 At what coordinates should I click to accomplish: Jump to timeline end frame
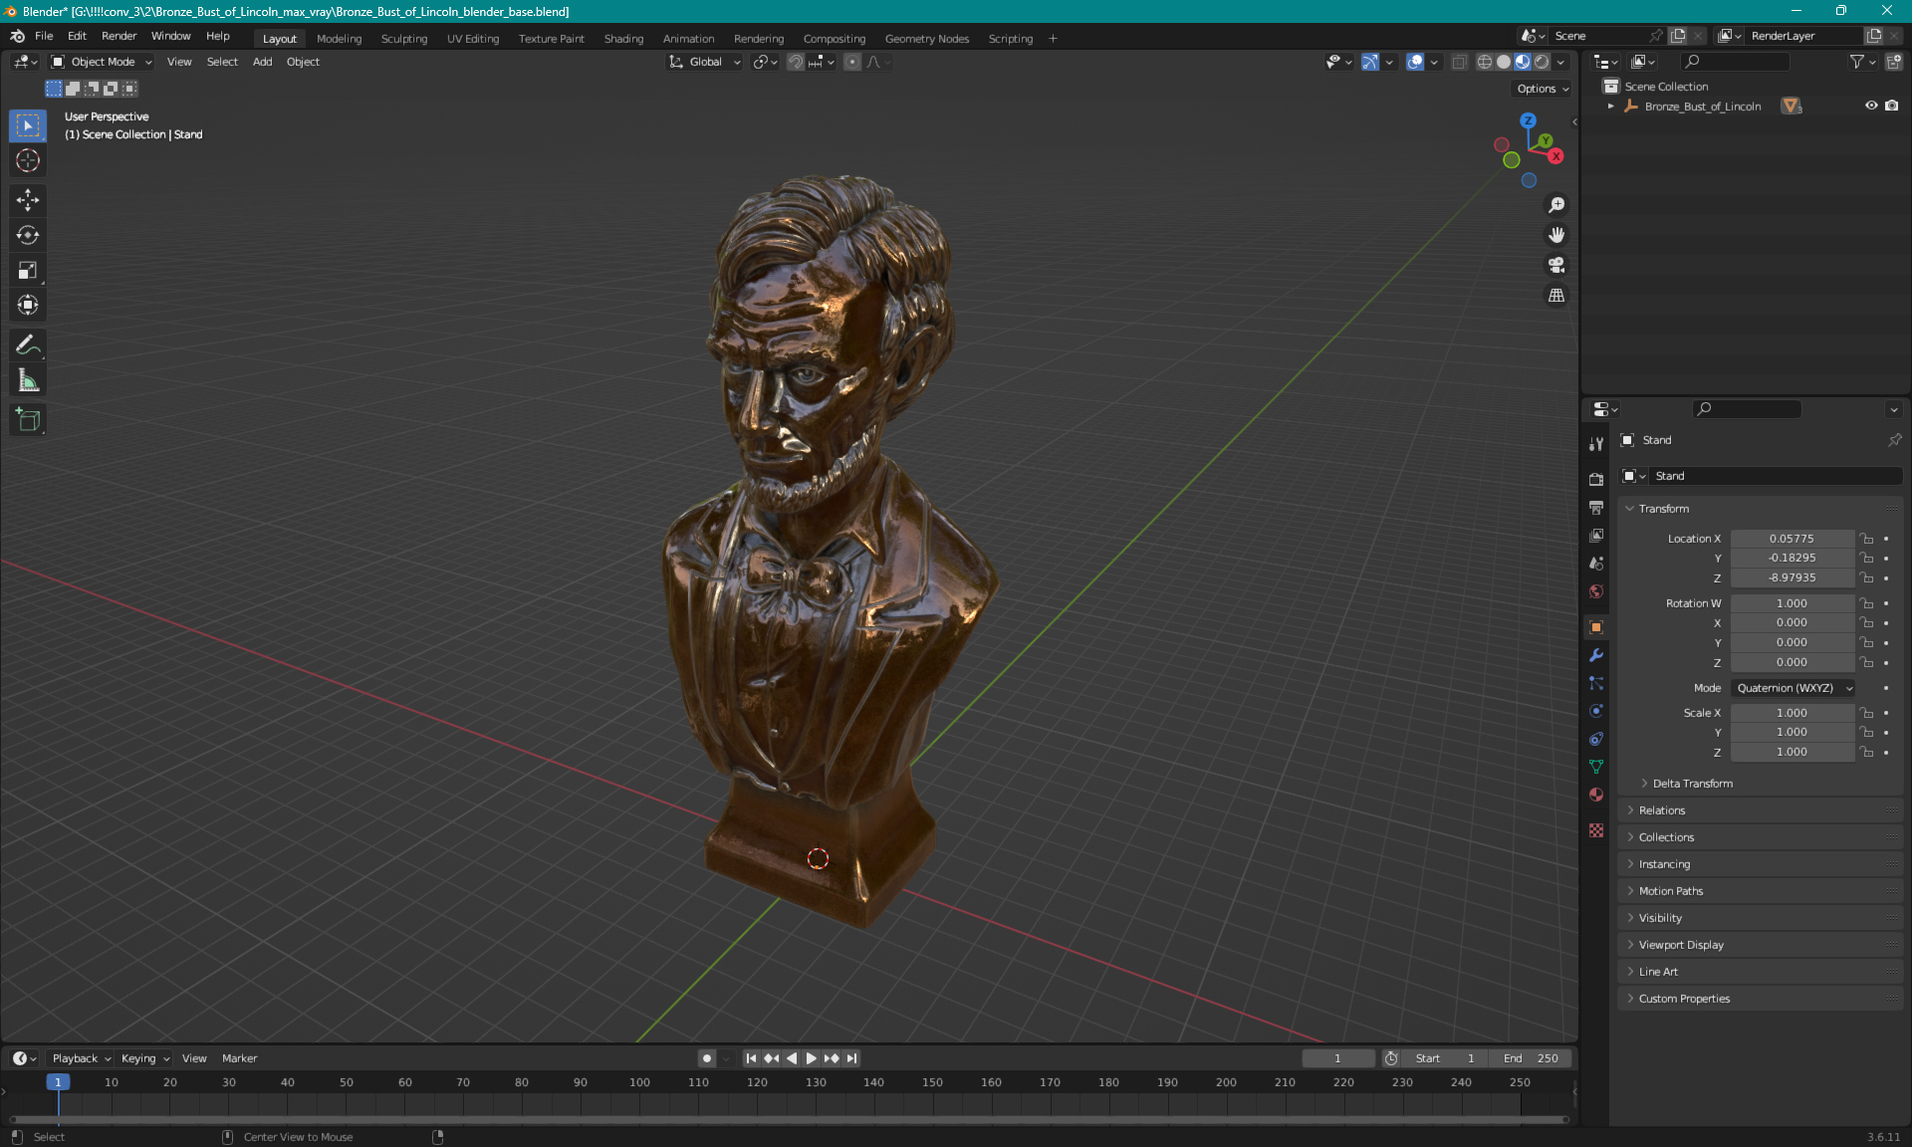pos(852,1058)
